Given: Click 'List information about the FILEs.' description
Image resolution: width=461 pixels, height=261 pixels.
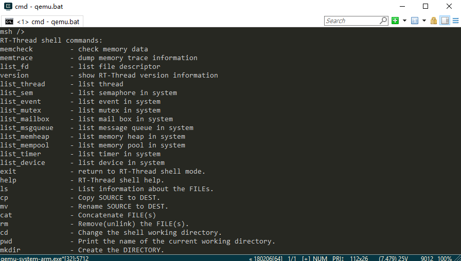Looking at the screenshot, I should pyautogui.click(x=146, y=189).
